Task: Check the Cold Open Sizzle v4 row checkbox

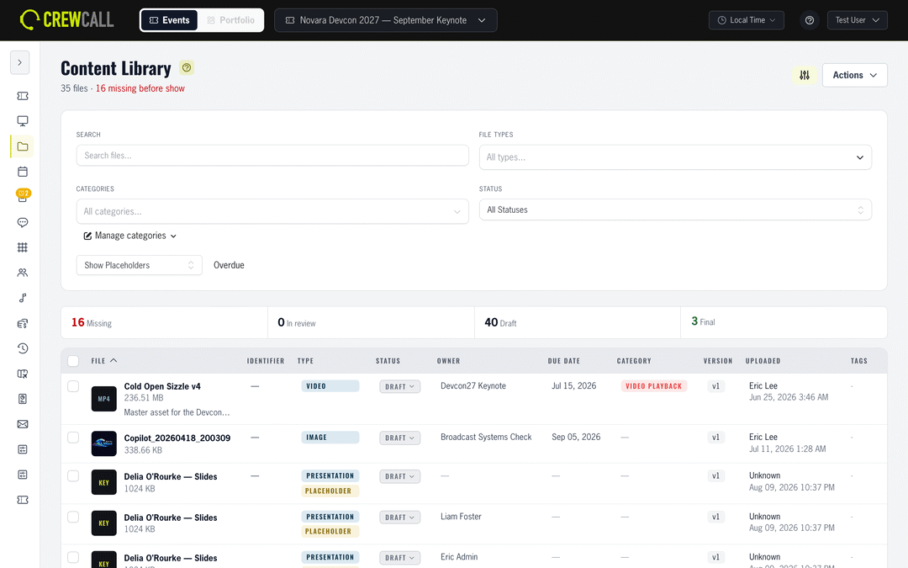Action: point(73,386)
